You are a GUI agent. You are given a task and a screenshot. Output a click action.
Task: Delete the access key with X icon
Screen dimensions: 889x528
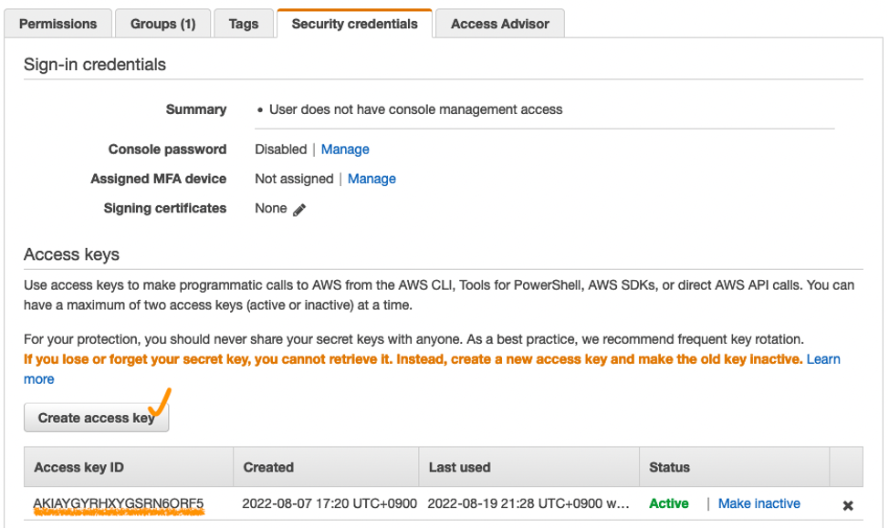point(847,504)
